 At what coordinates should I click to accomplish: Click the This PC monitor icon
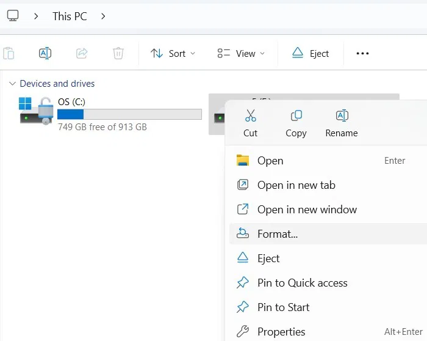point(13,16)
